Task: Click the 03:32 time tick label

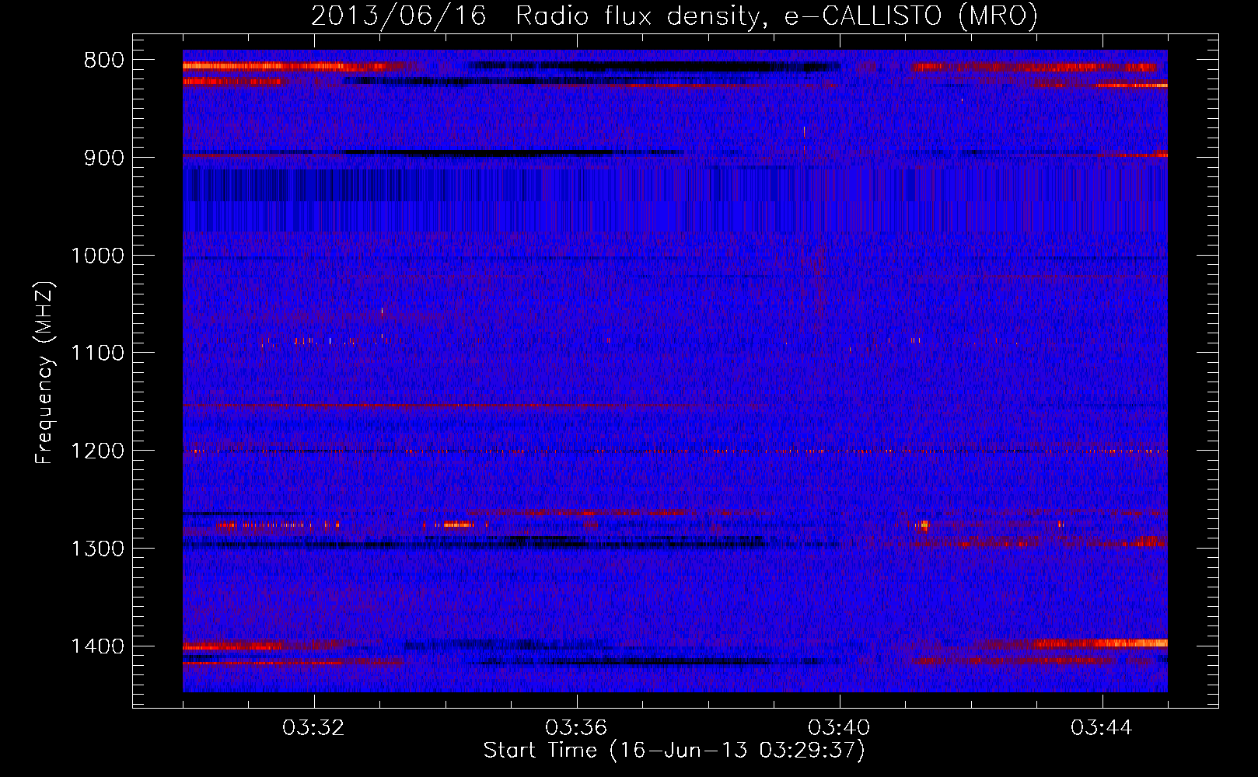Action: [313, 728]
